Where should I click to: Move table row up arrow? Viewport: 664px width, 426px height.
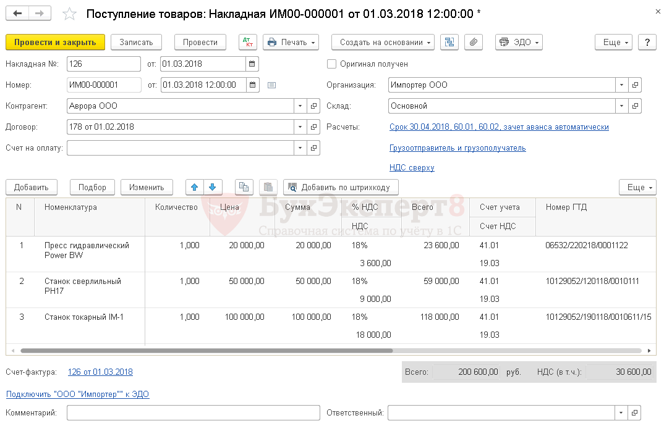[x=194, y=187]
